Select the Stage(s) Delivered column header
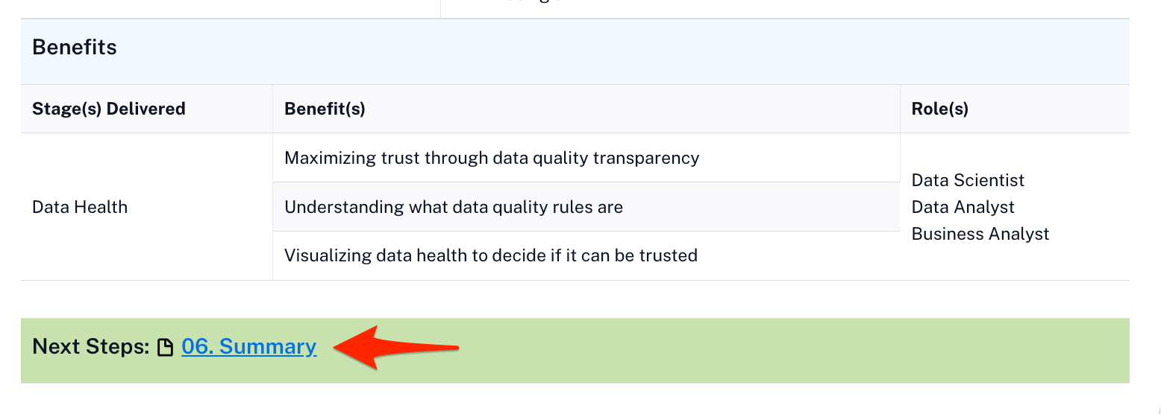 coord(108,109)
